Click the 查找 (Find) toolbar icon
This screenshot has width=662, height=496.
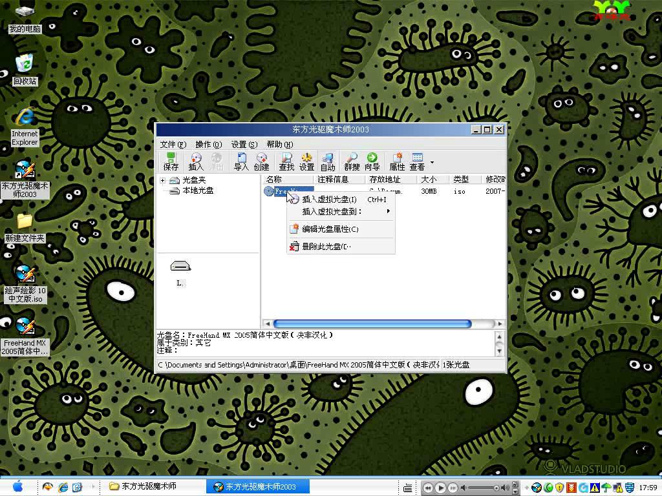286,162
